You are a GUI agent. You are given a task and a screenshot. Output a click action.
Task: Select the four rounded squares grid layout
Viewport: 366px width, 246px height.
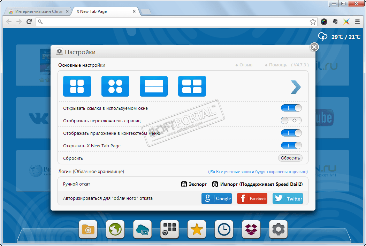click(x=77, y=86)
